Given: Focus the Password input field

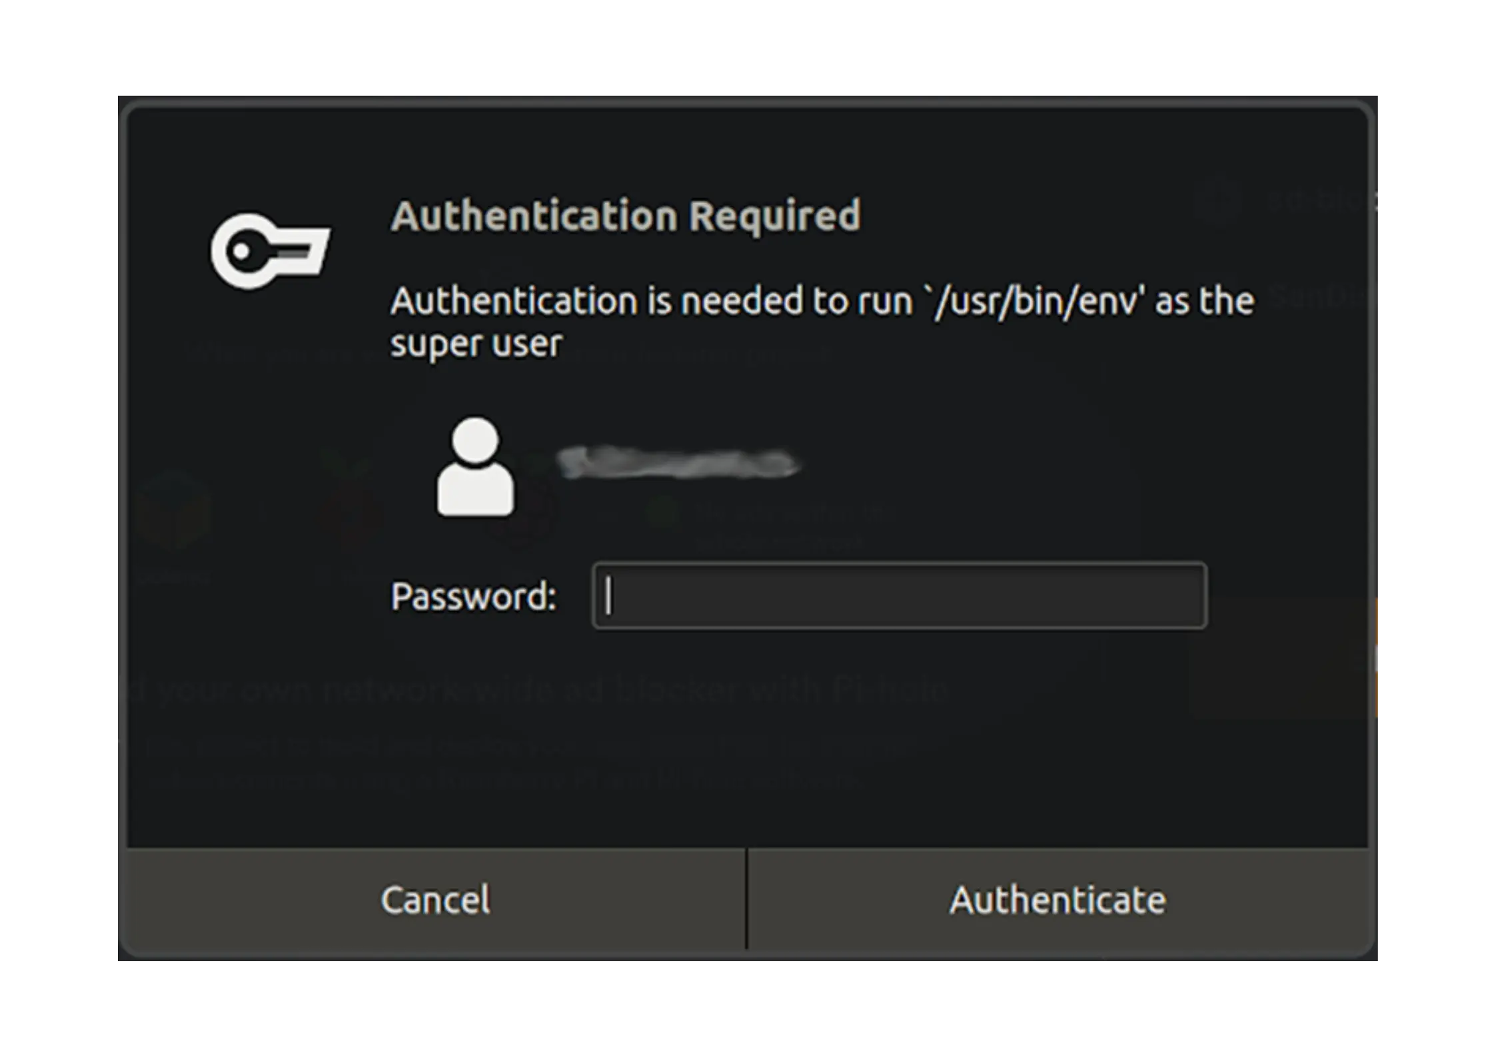Looking at the screenshot, I should click(899, 595).
